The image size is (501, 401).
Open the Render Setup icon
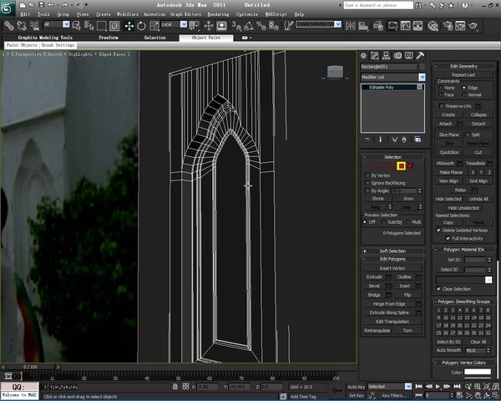coord(448,26)
